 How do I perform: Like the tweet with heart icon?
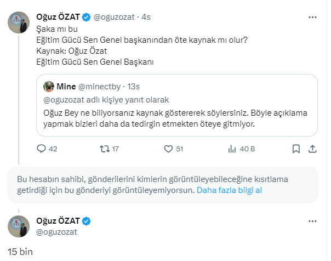point(169,149)
